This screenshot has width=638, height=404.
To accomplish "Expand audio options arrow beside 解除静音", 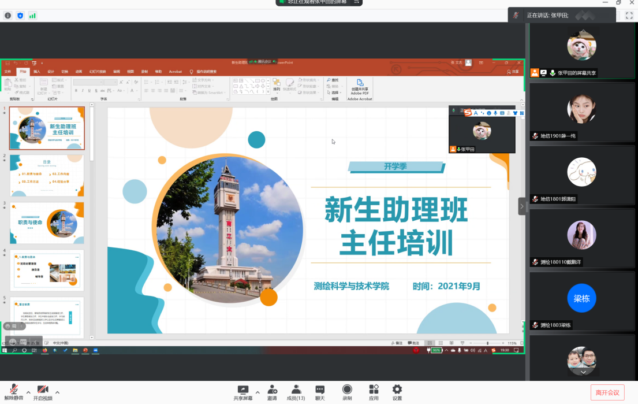I will click(28, 392).
